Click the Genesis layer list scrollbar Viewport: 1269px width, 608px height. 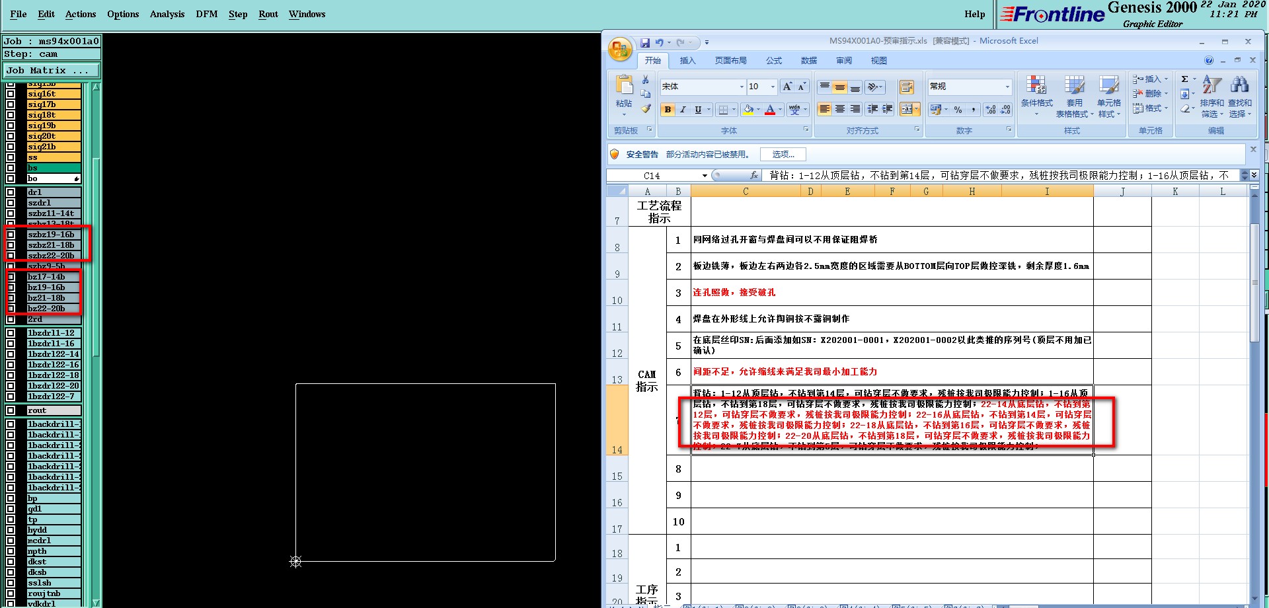(96, 258)
